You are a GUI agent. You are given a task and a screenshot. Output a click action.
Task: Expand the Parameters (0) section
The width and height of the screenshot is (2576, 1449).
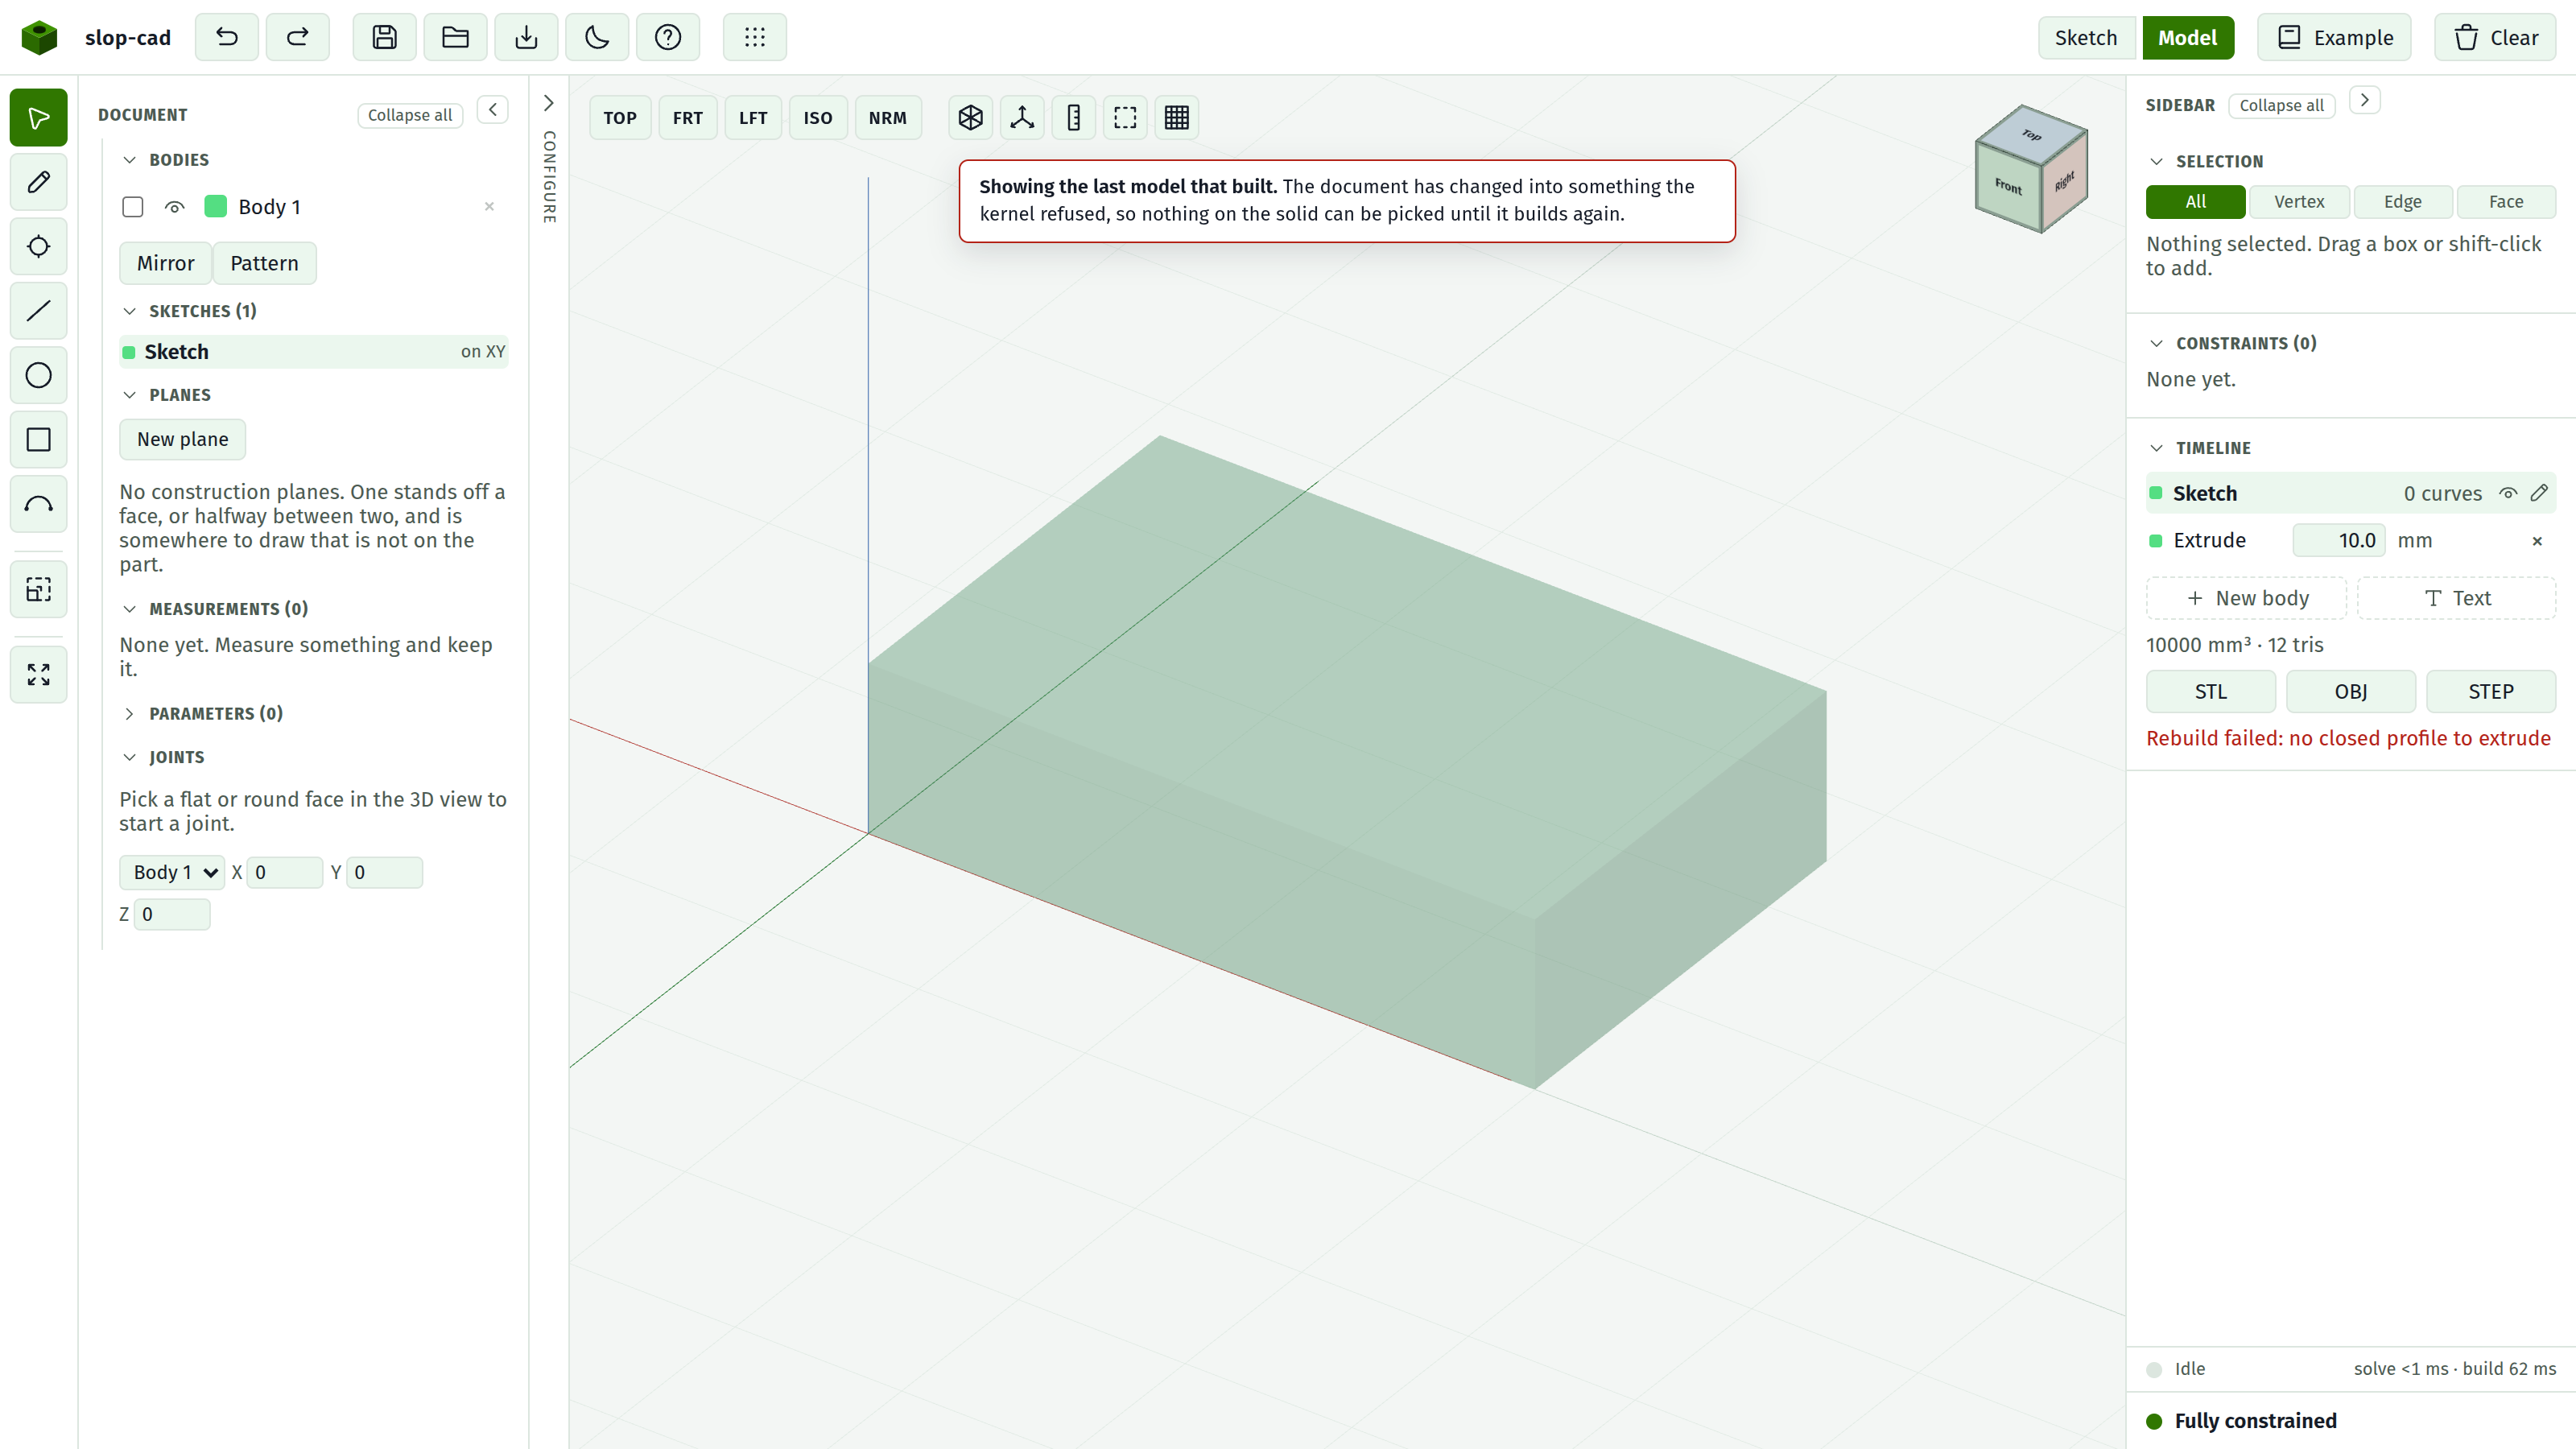[129, 713]
